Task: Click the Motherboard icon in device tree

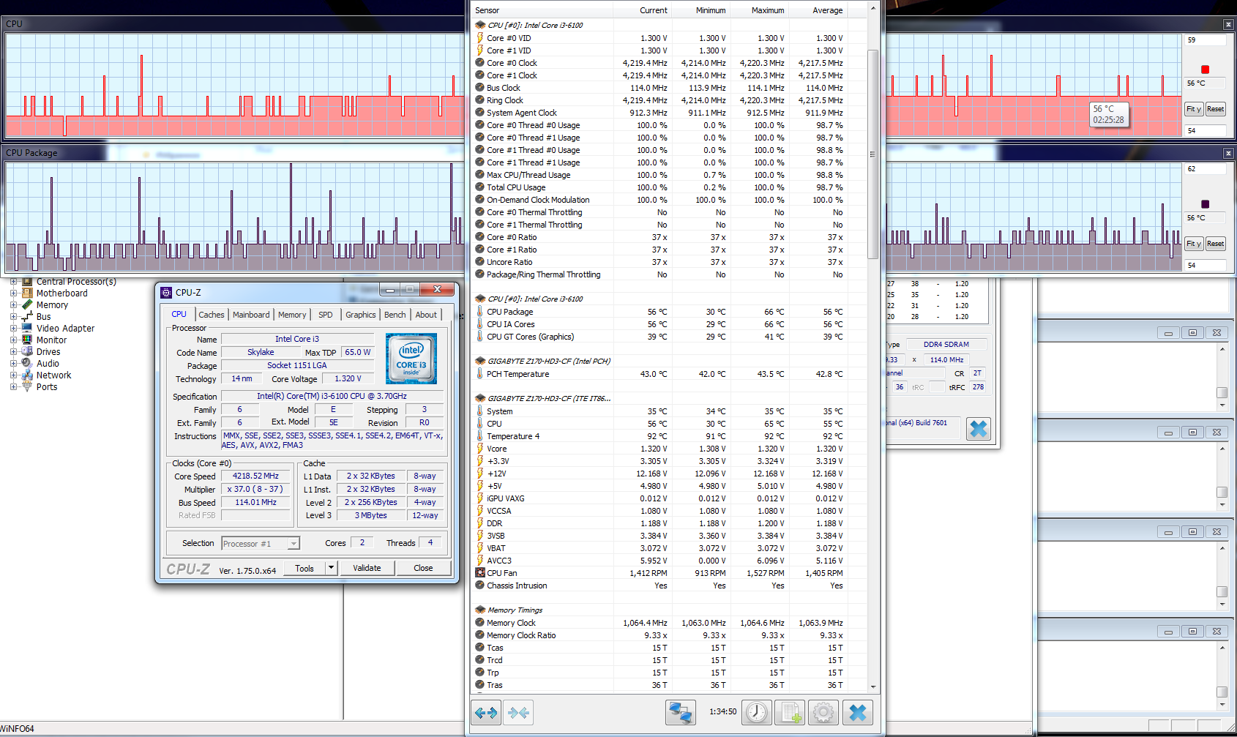Action: coord(27,293)
